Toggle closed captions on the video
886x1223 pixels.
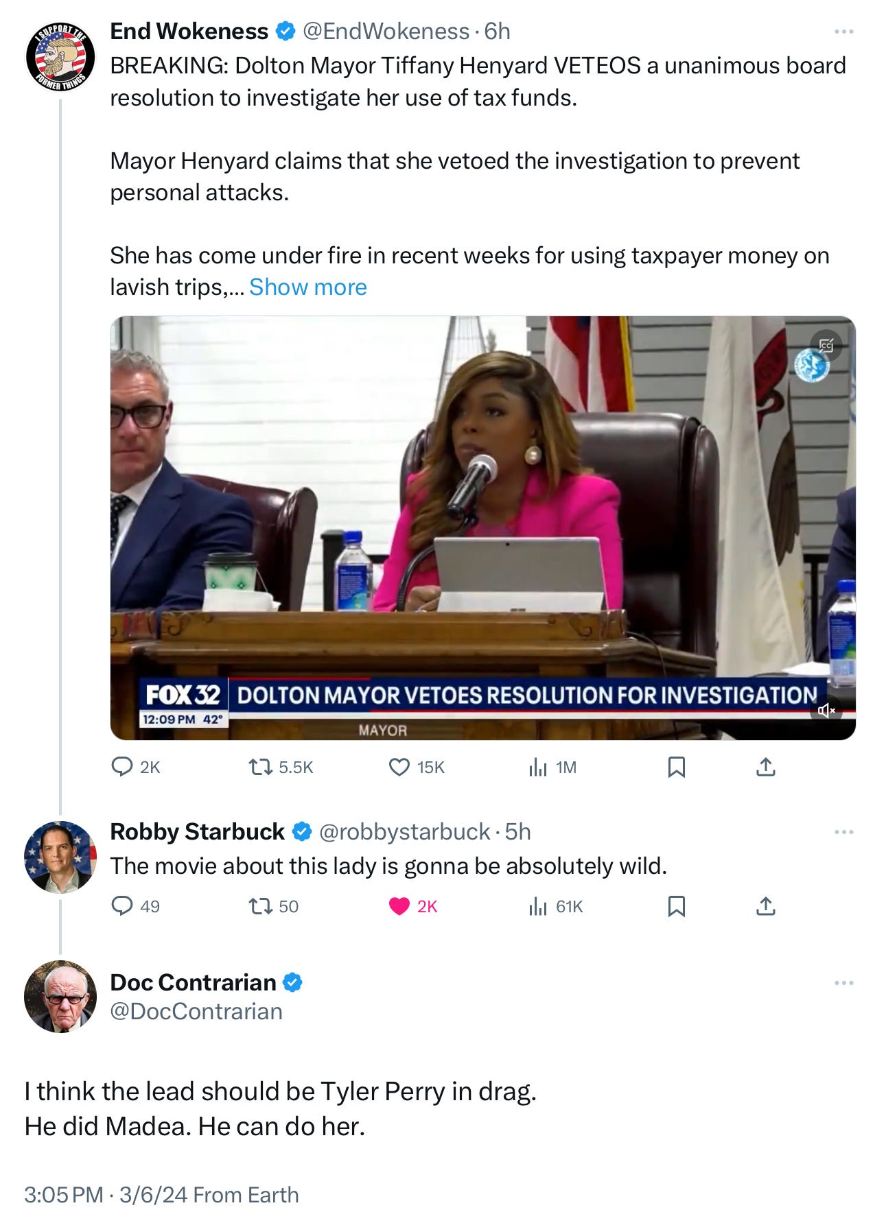click(826, 345)
